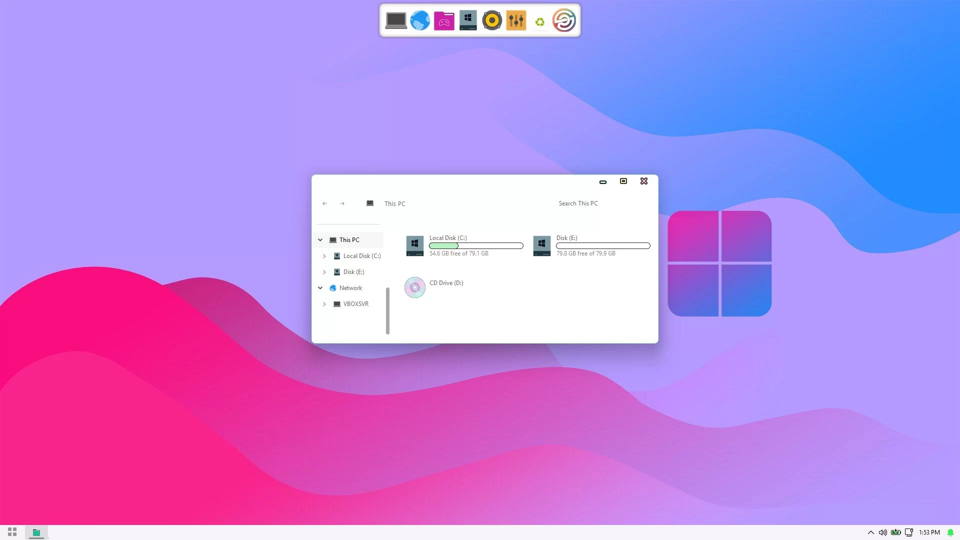Minimize the This PC window

point(603,182)
